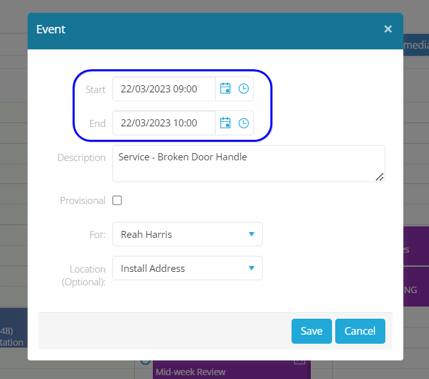Open the End time clock picker
This screenshot has width=429, height=379.
(x=243, y=123)
